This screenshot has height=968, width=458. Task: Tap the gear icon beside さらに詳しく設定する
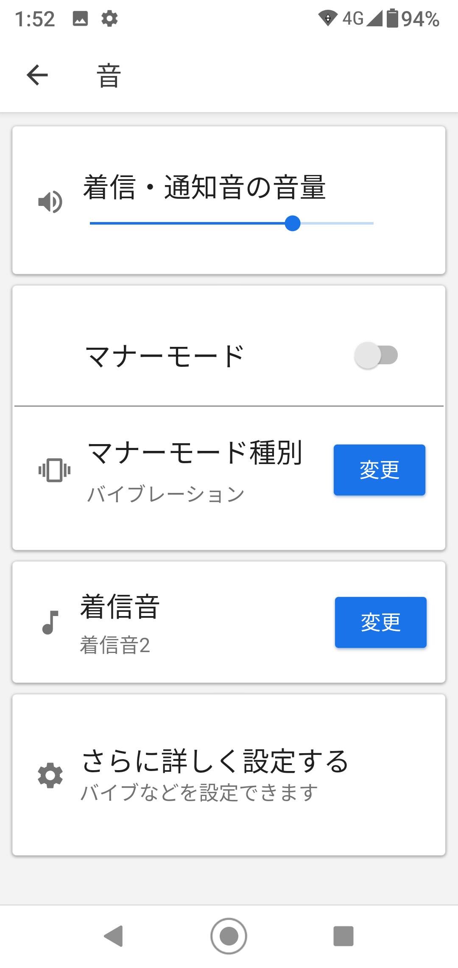click(50, 776)
